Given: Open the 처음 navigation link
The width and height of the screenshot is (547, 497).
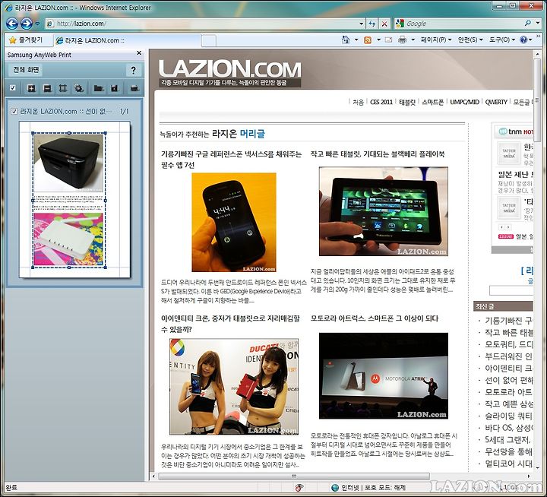Looking at the screenshot, I should (358, 102).
